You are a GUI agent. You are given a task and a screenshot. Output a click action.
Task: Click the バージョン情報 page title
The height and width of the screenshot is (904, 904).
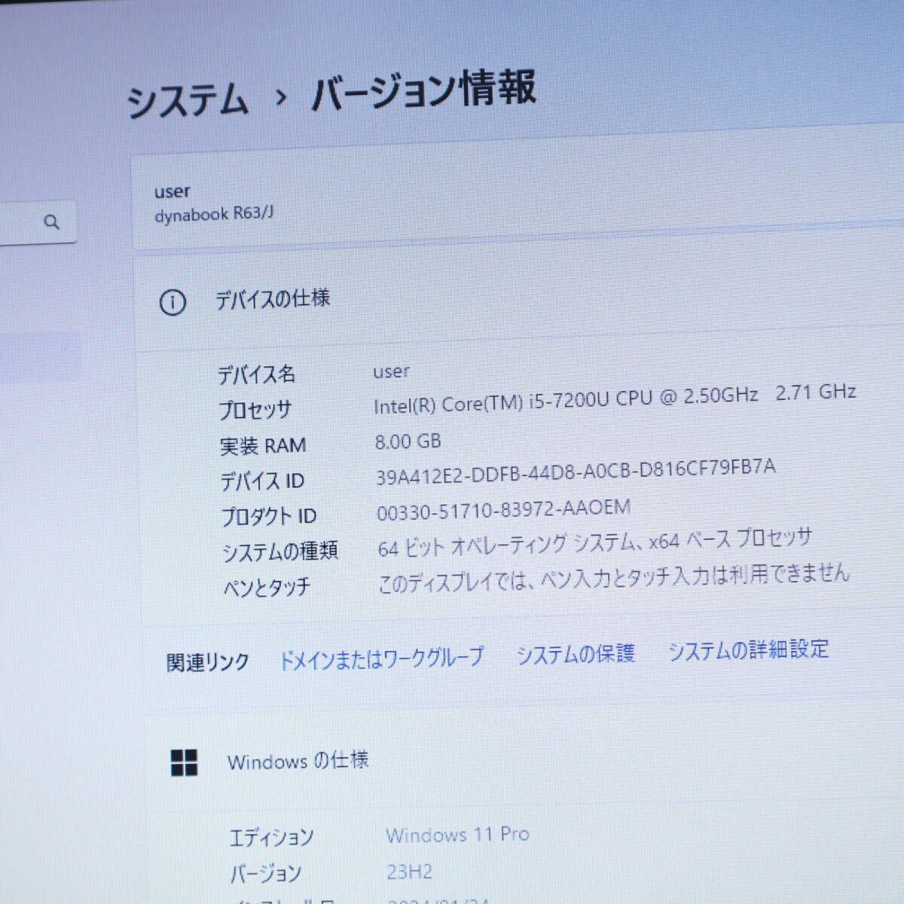pyautogui.click(x=423, y=89)
